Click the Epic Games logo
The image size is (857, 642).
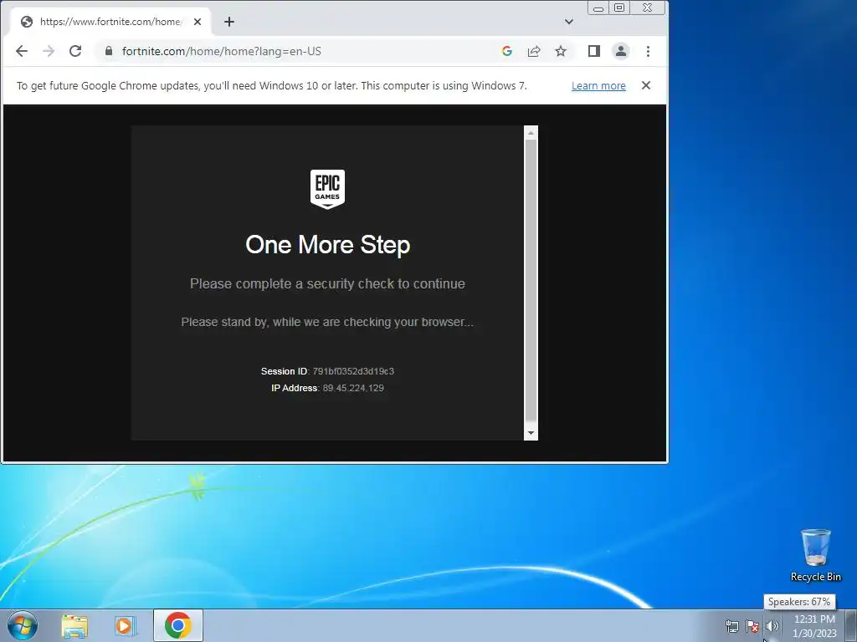coord(327,190)
